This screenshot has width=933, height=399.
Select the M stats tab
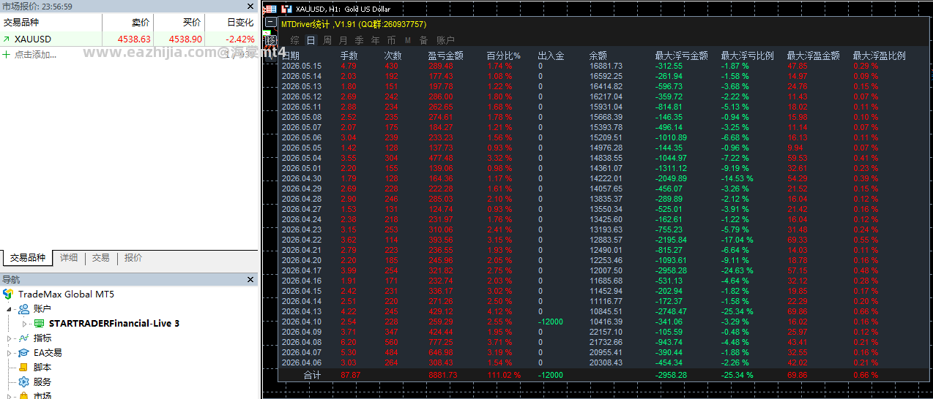(x=407, y=40)
